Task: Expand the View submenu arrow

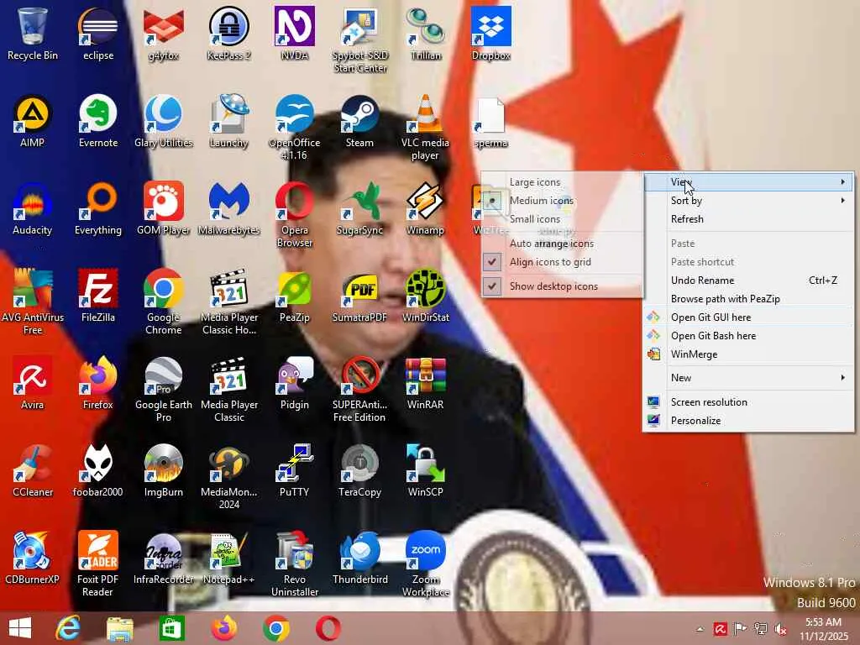Action: tap(843, 182)
